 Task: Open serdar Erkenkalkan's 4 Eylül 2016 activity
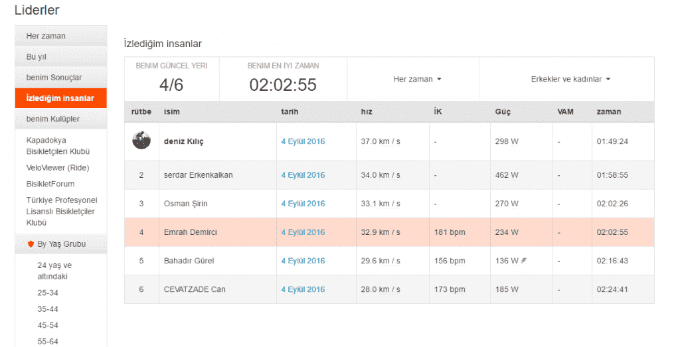pos(303,175)
